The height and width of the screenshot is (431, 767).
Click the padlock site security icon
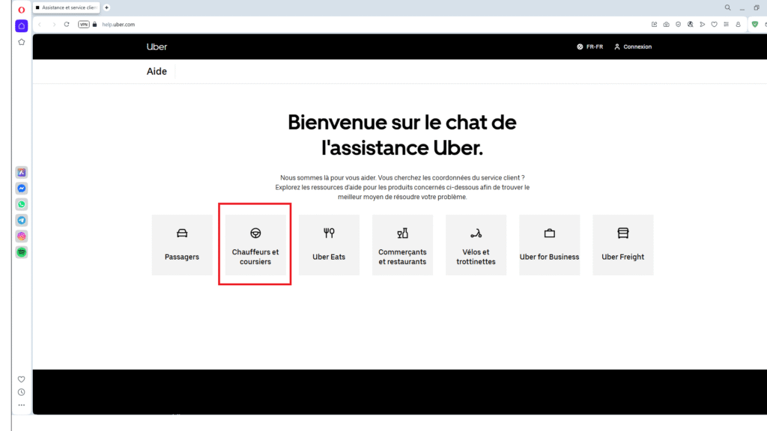[95, 25]
